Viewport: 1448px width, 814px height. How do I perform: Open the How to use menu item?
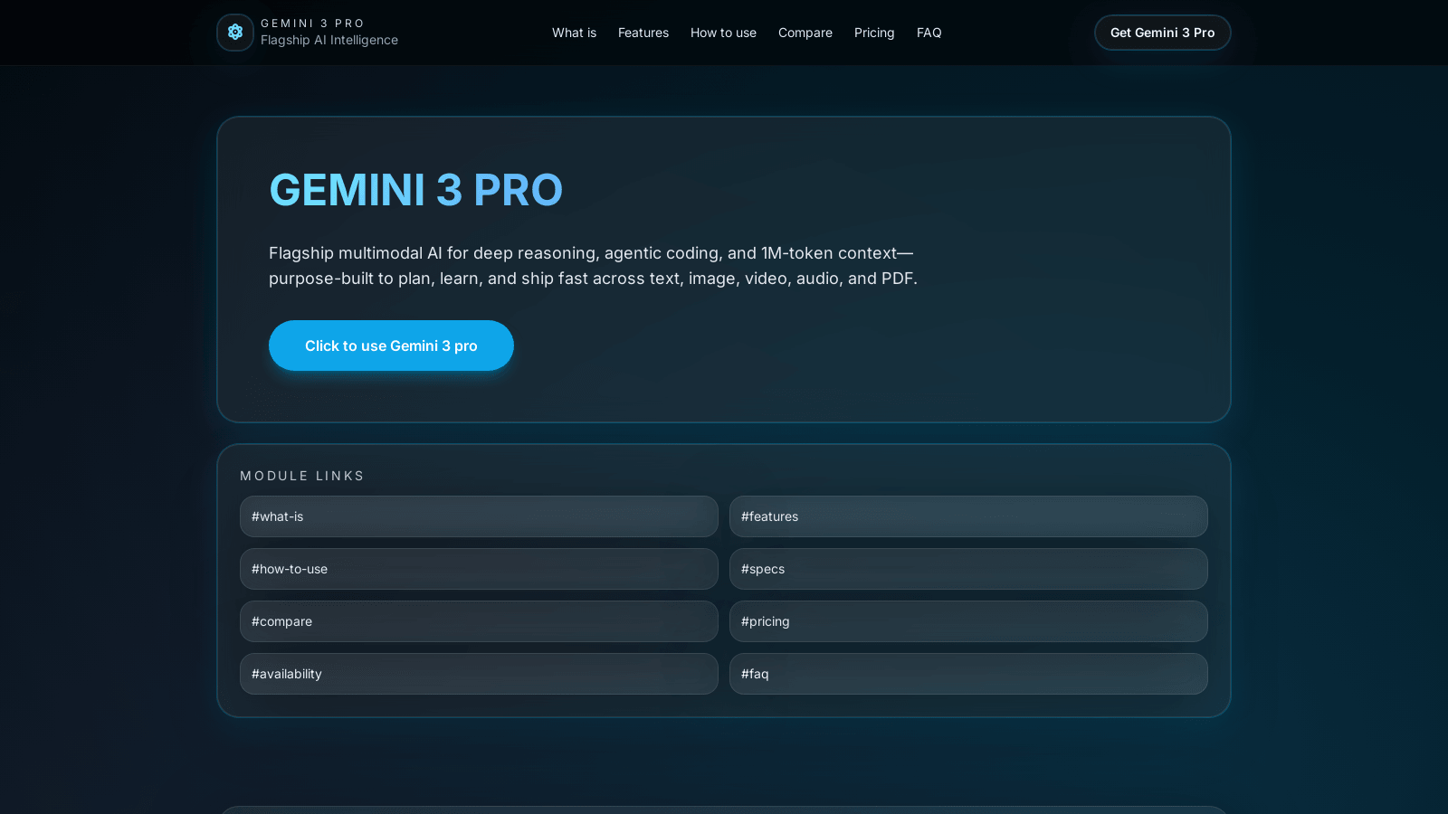click(x=723, y=33)
